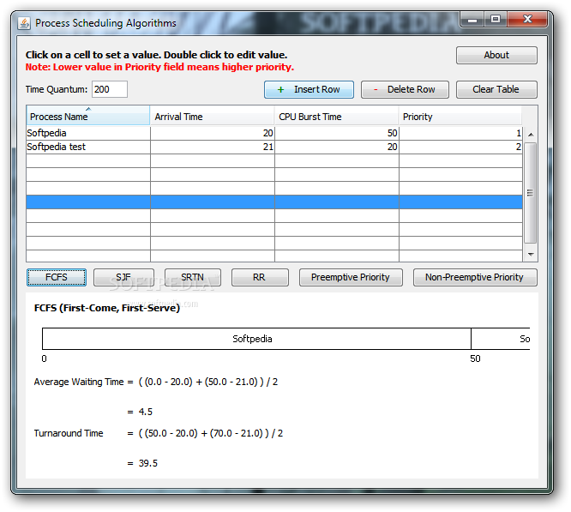Viewport: 571px width, 512px height.
Task: Click CPU burst time cell showing 50
Action: [x=337, y=133]
